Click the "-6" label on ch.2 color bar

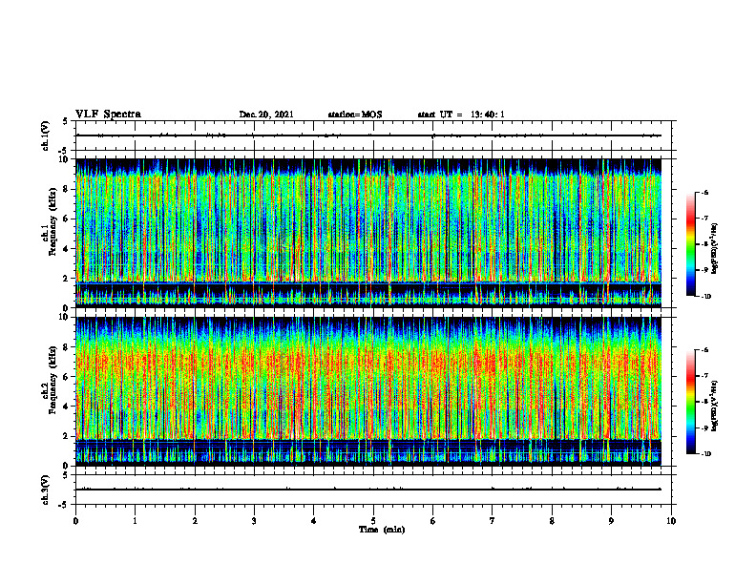tap(705, 350)
